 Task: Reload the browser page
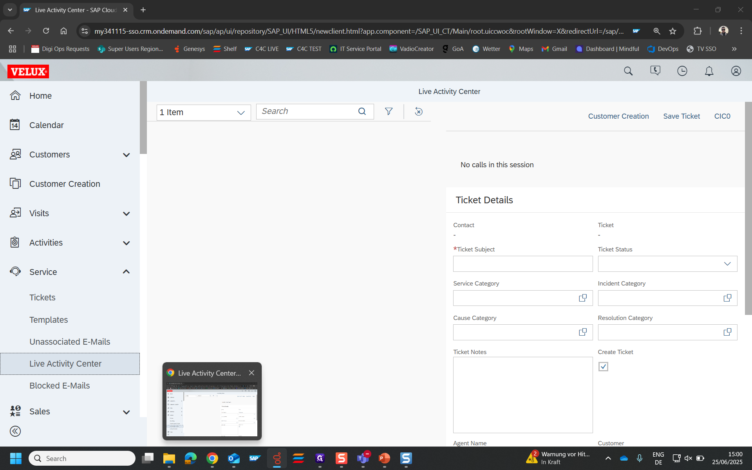coord(46,31)
